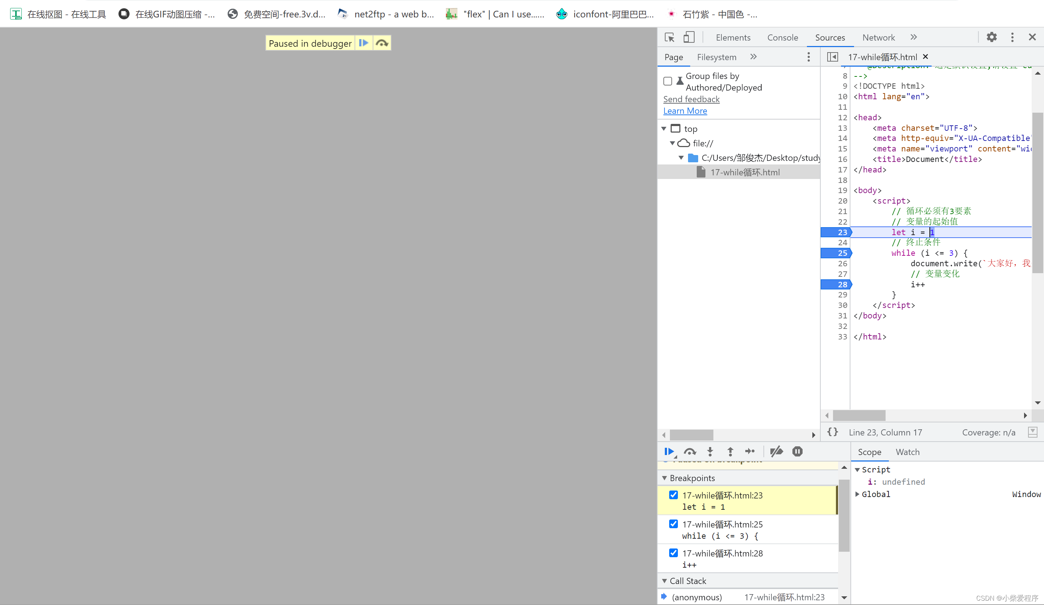Switch to the Elements tab
1044x605 pixels.
pos(733,38)
